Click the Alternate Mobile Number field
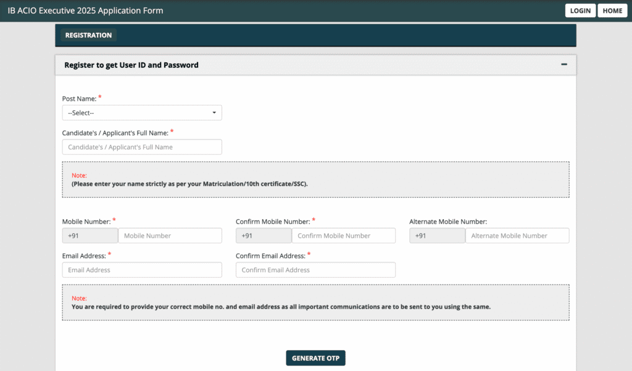 tap(517, 236)
